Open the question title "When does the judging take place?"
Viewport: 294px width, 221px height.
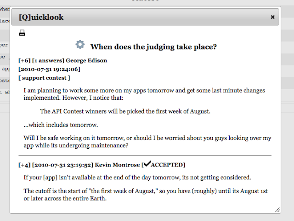click(153, 47)
